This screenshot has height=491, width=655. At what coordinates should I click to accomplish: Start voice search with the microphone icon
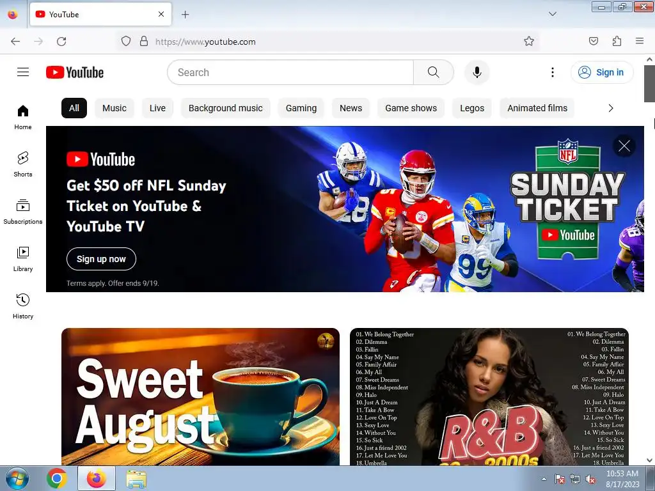[477, 72]
